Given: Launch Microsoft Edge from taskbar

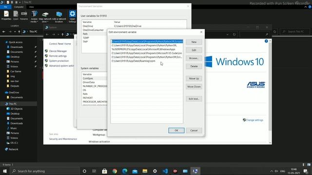Looking at the screenshot, I should point(125,171).
